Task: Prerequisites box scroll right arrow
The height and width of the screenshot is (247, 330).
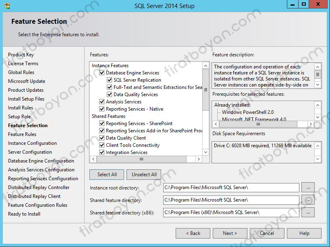Action: (x=311, y=124)
